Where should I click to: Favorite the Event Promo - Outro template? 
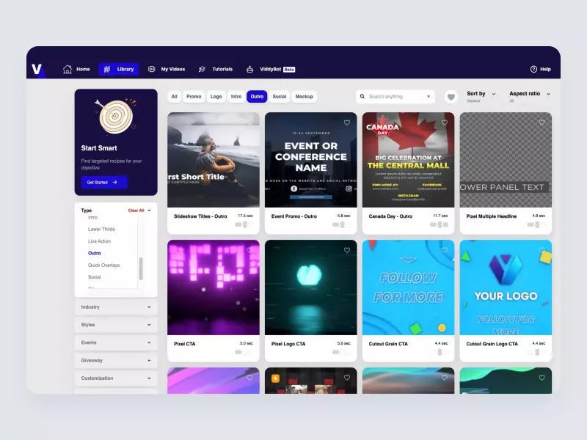click(x=347, y=122)
